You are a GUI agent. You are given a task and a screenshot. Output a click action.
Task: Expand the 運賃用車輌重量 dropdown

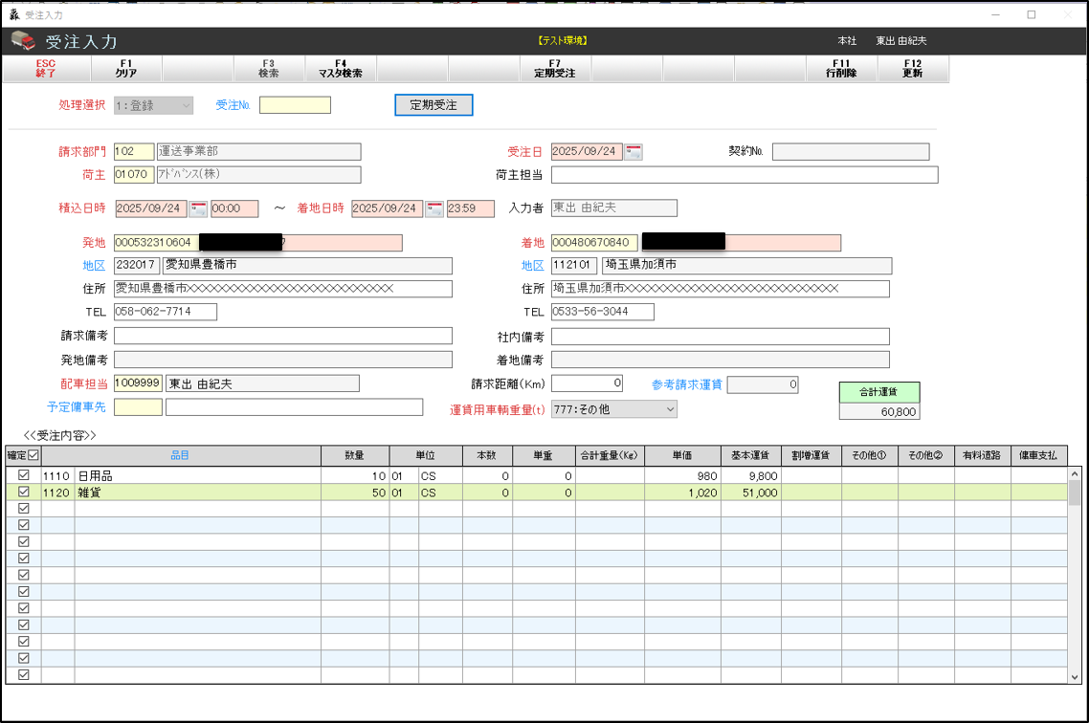pyautogui.click(x=670, y=409)
